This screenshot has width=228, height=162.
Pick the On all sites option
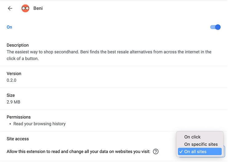[x=200, y=152]
